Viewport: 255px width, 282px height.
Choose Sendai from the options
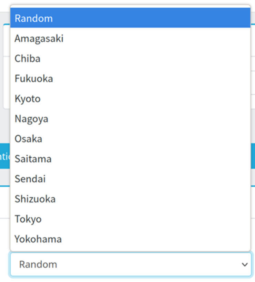(130, 179)
